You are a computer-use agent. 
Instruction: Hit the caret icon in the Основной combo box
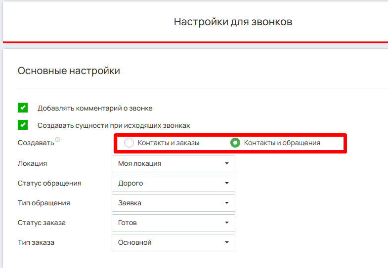[x=226, y=242]
